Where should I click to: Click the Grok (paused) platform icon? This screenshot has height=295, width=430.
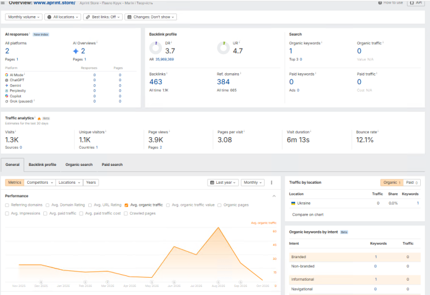click(6, 101)
